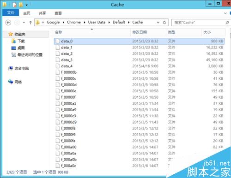Open the 查看 ribbon tab

tap(58, 13)
